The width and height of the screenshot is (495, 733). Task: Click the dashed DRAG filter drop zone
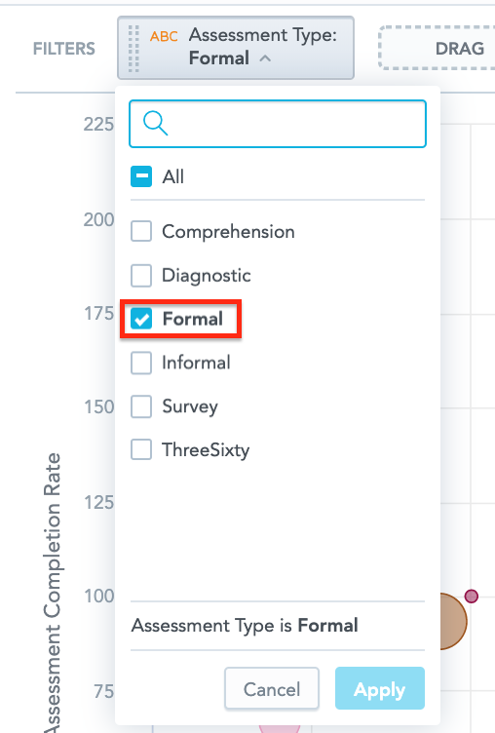click(x=438, y=48)
